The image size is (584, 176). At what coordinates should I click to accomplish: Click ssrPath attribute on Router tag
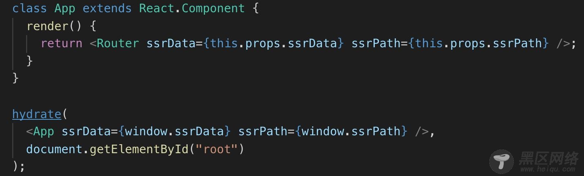point(376,43)
